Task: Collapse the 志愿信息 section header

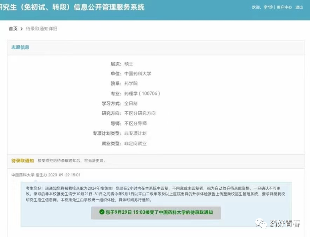Action: (x=20, y=47)
